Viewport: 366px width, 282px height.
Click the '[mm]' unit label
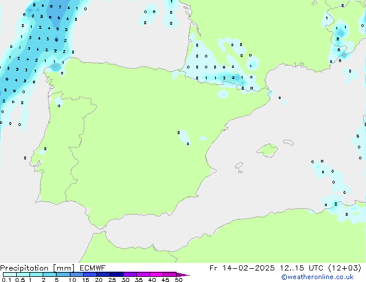[64, 268]
